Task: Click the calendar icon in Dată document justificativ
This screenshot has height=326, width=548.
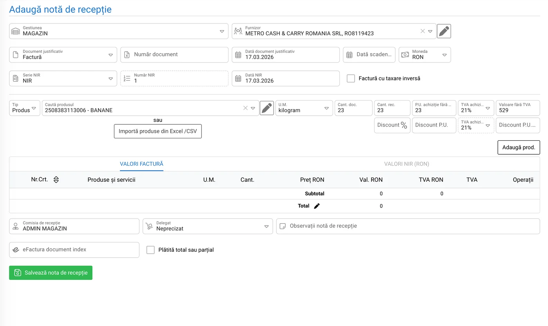Action: coord(238,55)
